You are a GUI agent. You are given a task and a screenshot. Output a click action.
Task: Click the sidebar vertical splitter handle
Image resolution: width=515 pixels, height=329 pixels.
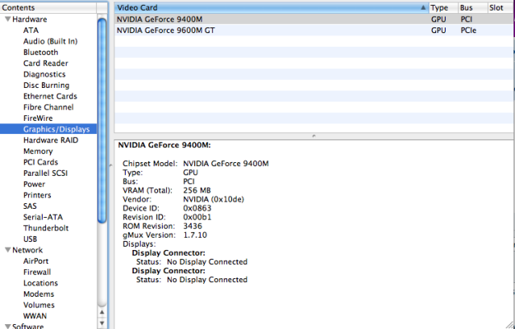click(x=110, y=165)
